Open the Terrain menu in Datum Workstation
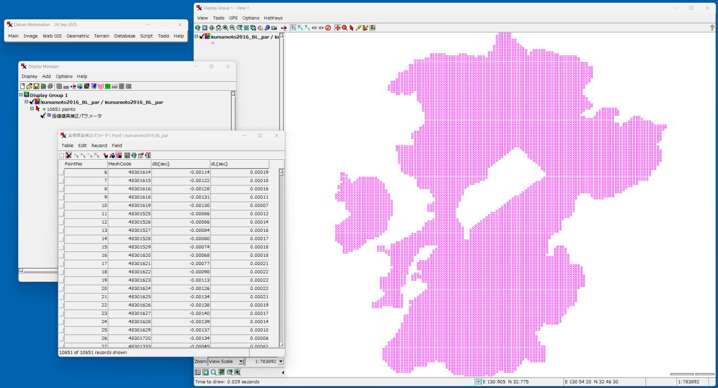 pos(101,36)
